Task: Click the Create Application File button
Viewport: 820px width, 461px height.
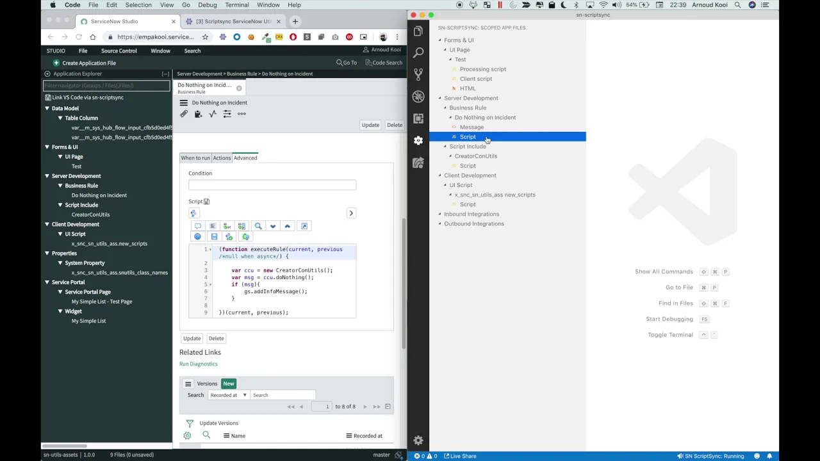Action: pos(84,63)
